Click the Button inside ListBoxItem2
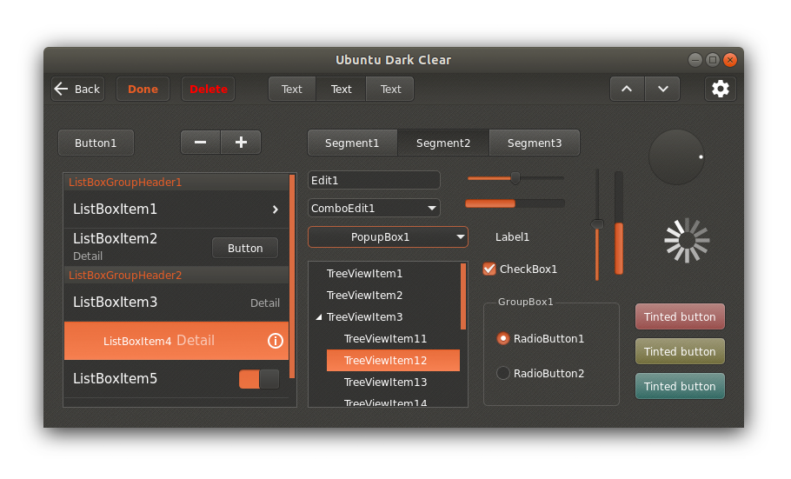791x479 pixels. point(245,249)
